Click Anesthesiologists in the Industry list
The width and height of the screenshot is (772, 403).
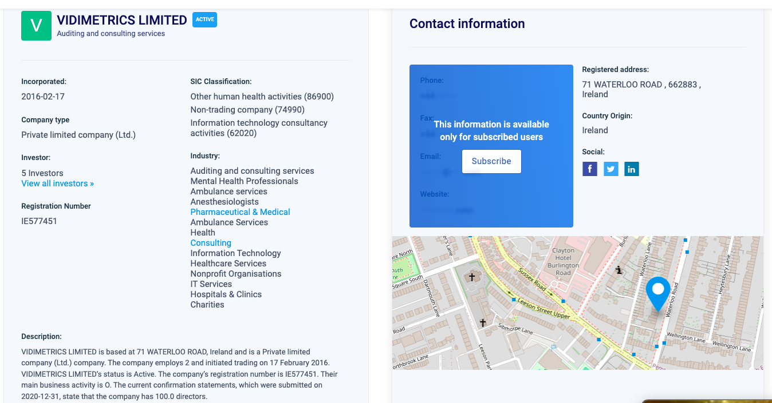pyautogui.click(x=224, y=202)
